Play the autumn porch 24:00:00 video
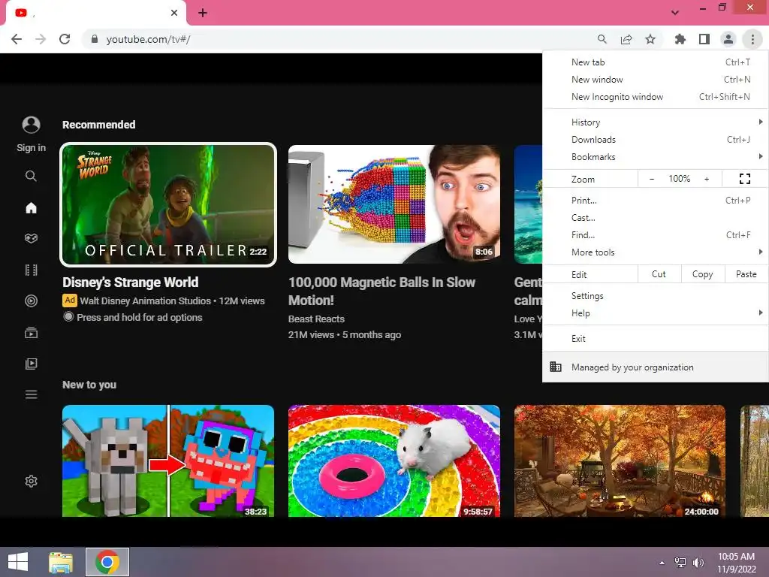This screenshot has height=577, width=769. [x=620, y=461]
